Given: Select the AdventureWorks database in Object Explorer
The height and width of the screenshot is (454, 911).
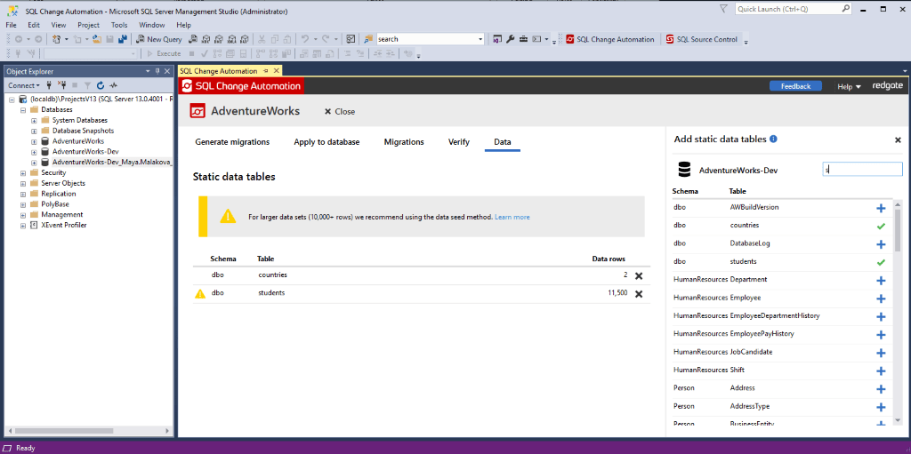Looking at the screenshot, I should [x=78, y=141].
